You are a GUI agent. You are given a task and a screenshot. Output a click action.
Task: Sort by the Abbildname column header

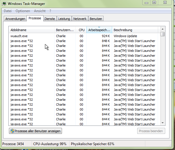click(32, 30)
